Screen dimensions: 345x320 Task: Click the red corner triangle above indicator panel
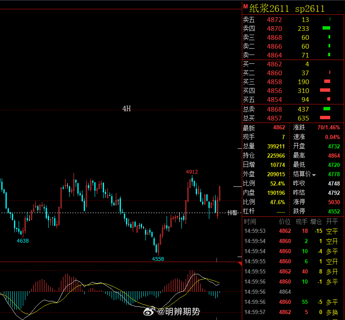(240, 264)
